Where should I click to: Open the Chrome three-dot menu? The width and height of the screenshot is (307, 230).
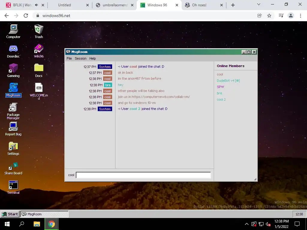[300, 16]
